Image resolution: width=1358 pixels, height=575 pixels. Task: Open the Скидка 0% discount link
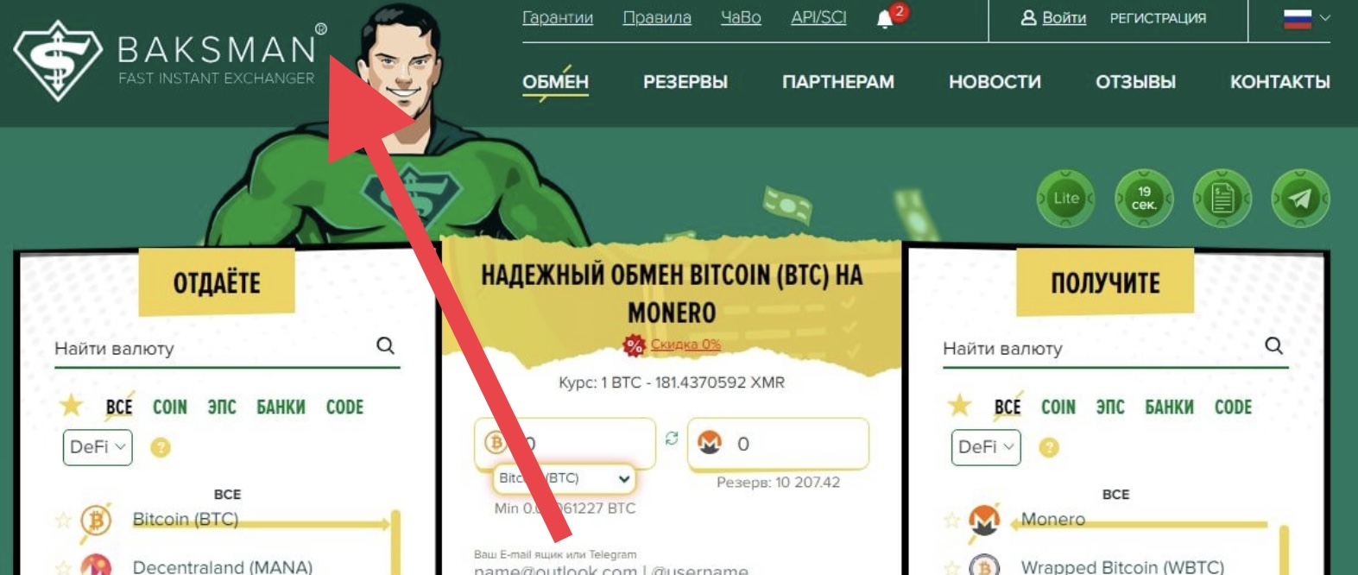685,344
